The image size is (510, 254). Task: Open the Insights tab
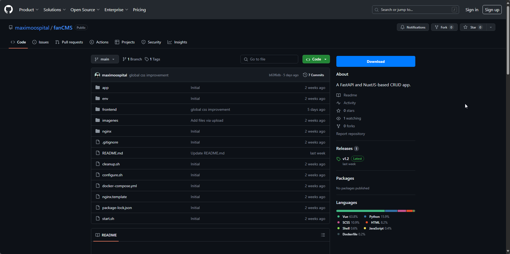tap(177, 42)
